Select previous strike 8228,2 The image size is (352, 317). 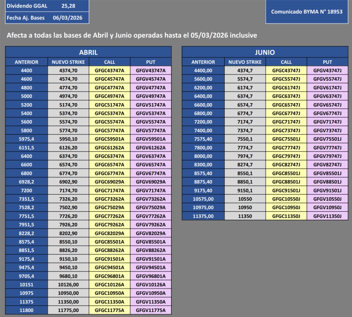tap(26, 234)
